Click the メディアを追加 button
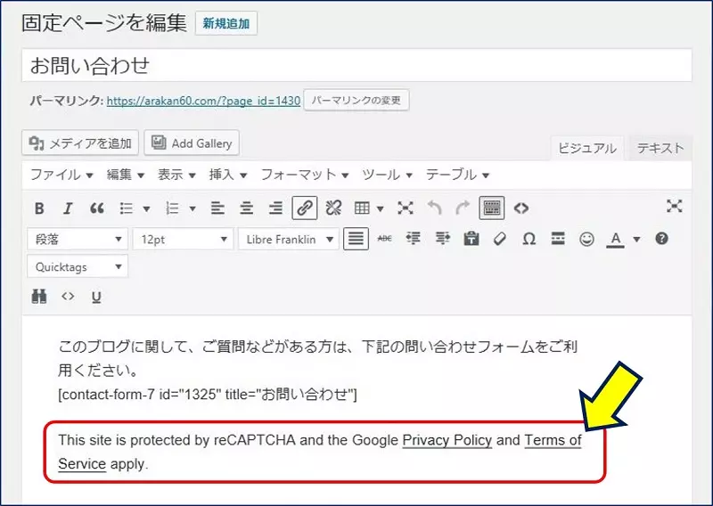713x506 pixels. point(80,143)
